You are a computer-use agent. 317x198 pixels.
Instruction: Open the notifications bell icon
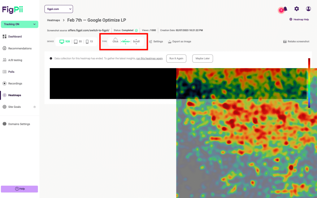point(285,9)
